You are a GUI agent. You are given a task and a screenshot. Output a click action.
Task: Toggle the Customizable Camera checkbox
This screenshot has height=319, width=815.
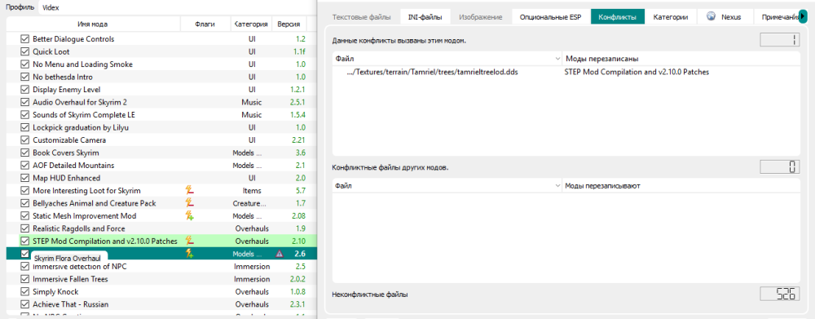(24, 140)
